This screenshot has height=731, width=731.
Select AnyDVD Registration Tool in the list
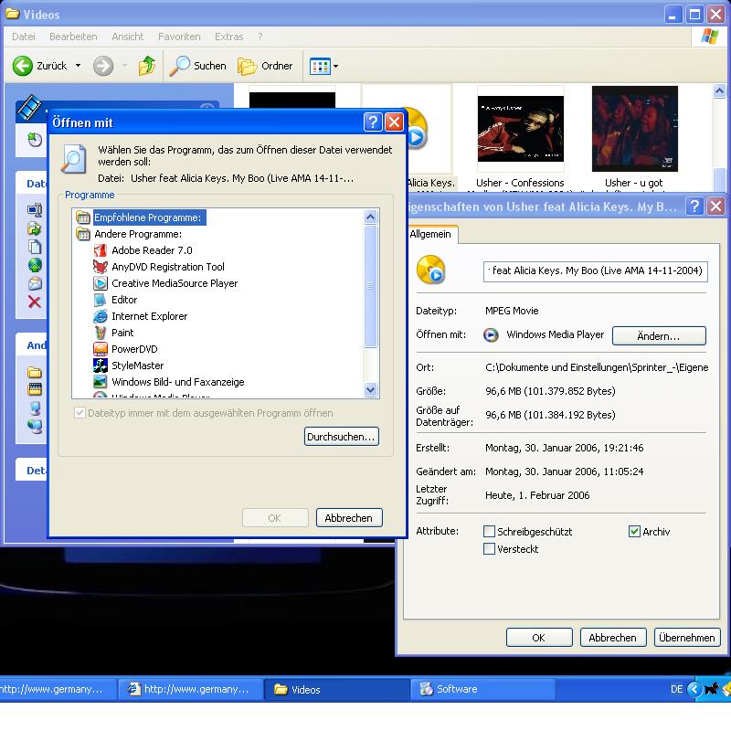[158, 267]
